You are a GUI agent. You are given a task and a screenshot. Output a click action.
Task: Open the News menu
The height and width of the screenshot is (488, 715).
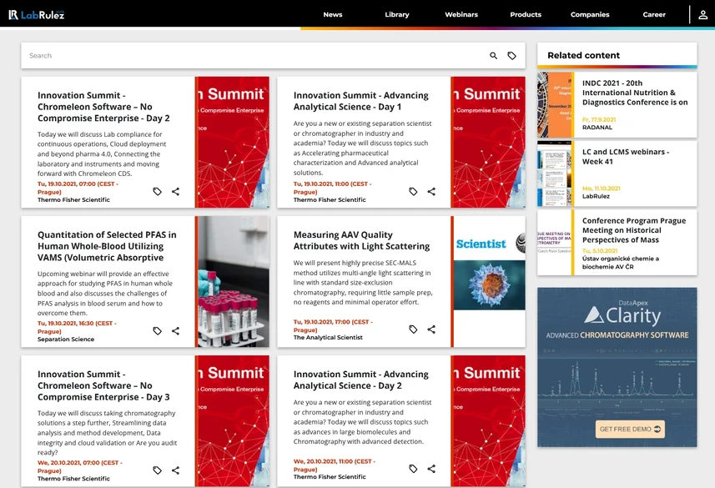[x=333, y=14]
